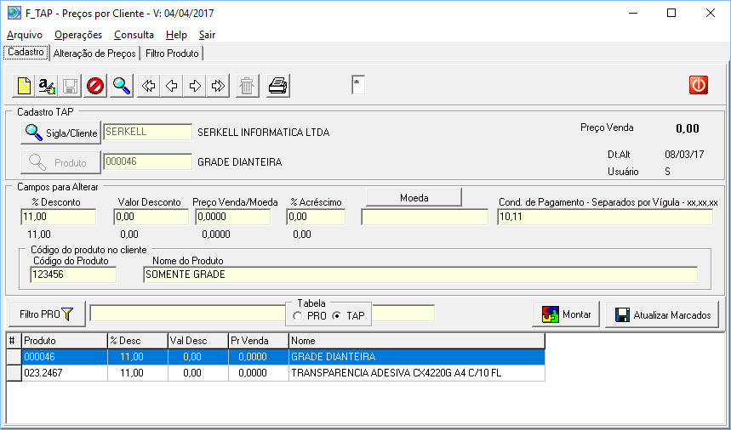Screen dimensions: 731x430
Task: Click the Atualizar Marcados button
Action: pyautogui.click(x=662, y=315)
